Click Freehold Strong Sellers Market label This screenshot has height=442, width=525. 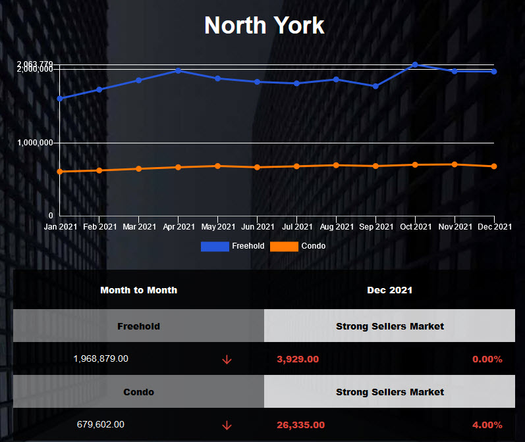pyautogui.click(x=389, y=326)
